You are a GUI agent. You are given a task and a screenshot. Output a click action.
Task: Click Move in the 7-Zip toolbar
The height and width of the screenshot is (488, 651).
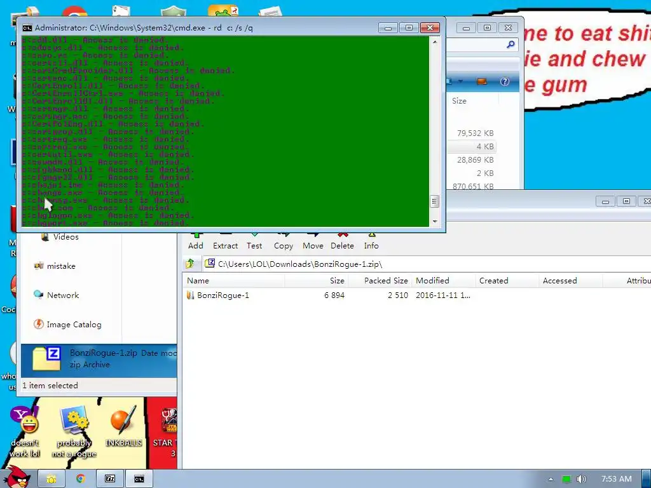[x=313, y=242]
